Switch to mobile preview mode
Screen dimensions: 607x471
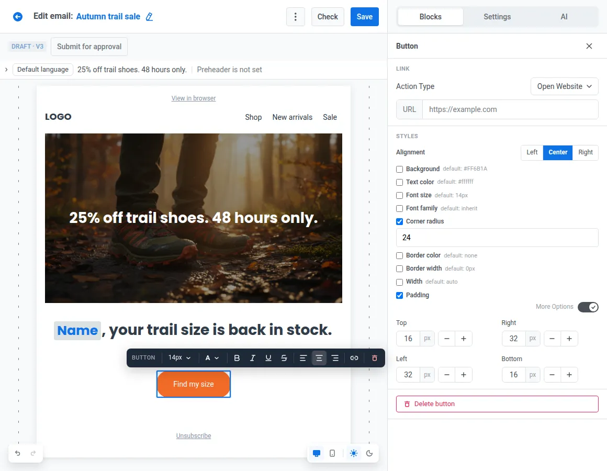[332, 453]
